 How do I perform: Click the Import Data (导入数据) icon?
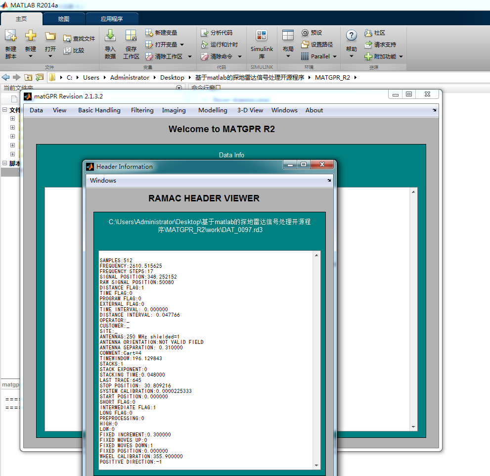(x=110, y=35)
